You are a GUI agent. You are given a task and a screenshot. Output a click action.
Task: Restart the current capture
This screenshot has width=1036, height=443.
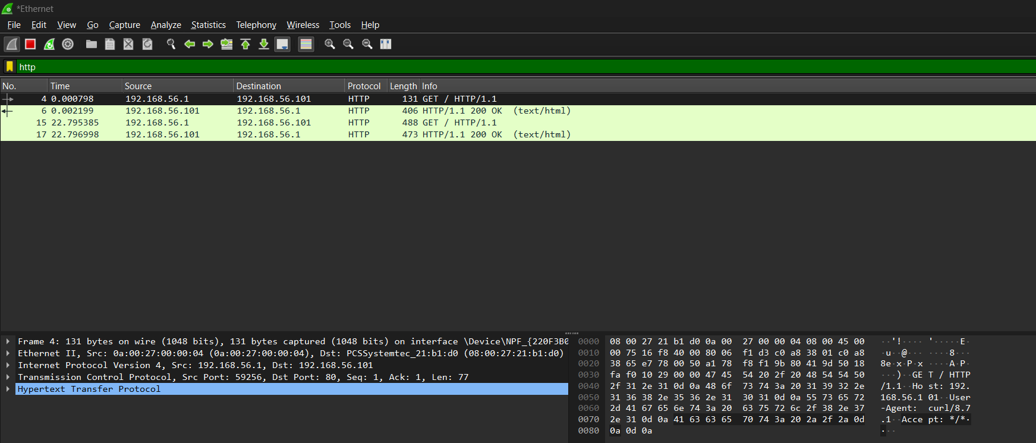(49, 44)
